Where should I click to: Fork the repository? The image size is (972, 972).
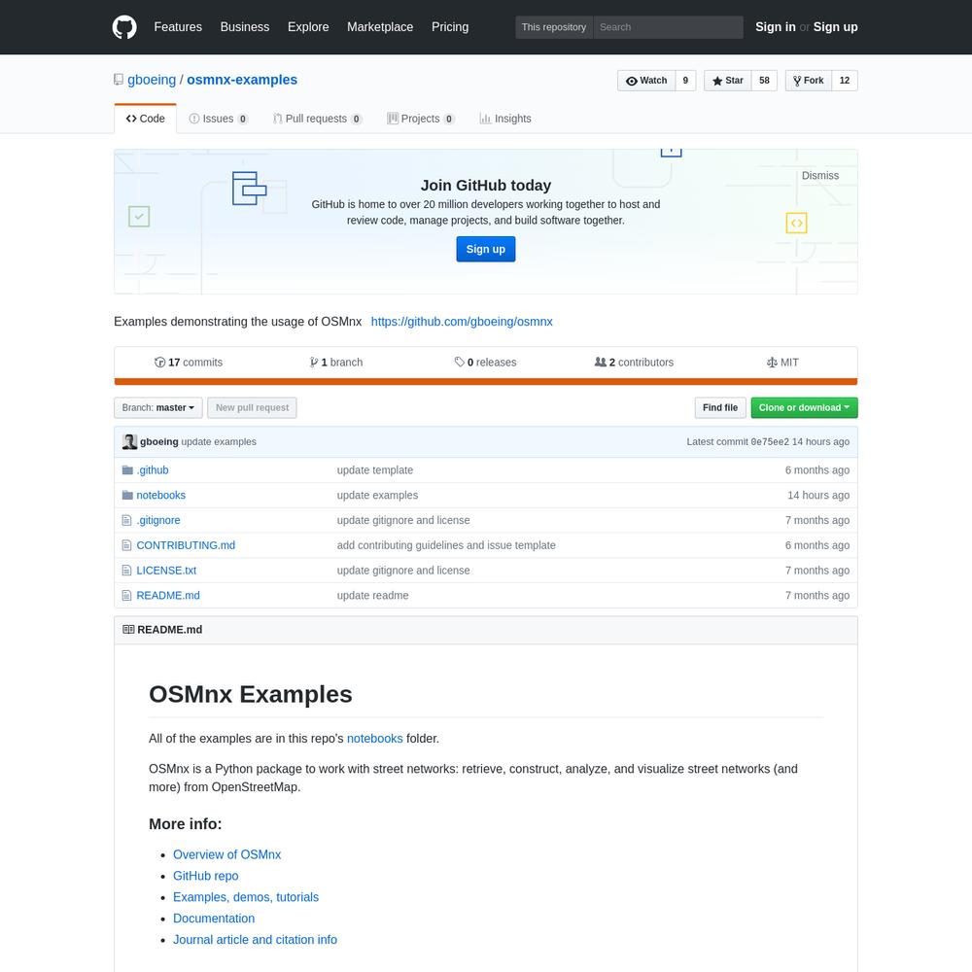808,81
